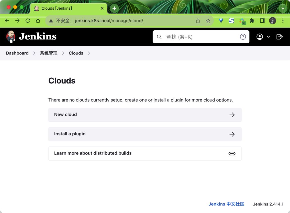Click the Jenkins 2.414.1 version text

[x=268, y=204]
